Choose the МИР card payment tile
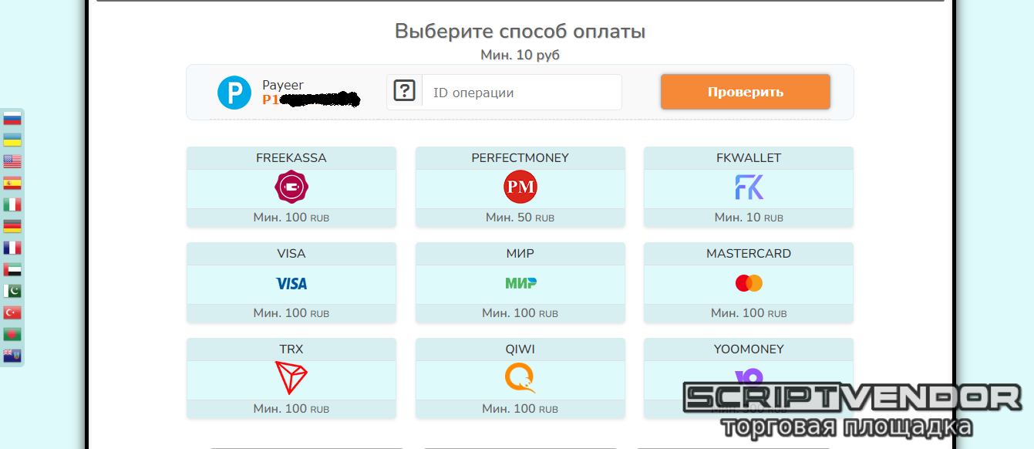 (520, 282)
